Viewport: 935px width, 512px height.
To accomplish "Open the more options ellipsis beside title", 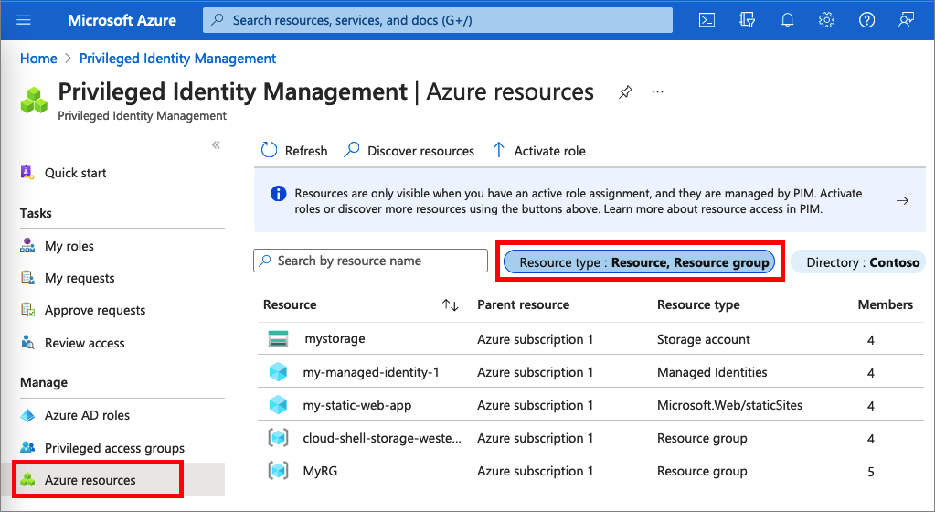I will tap(657, 92).
